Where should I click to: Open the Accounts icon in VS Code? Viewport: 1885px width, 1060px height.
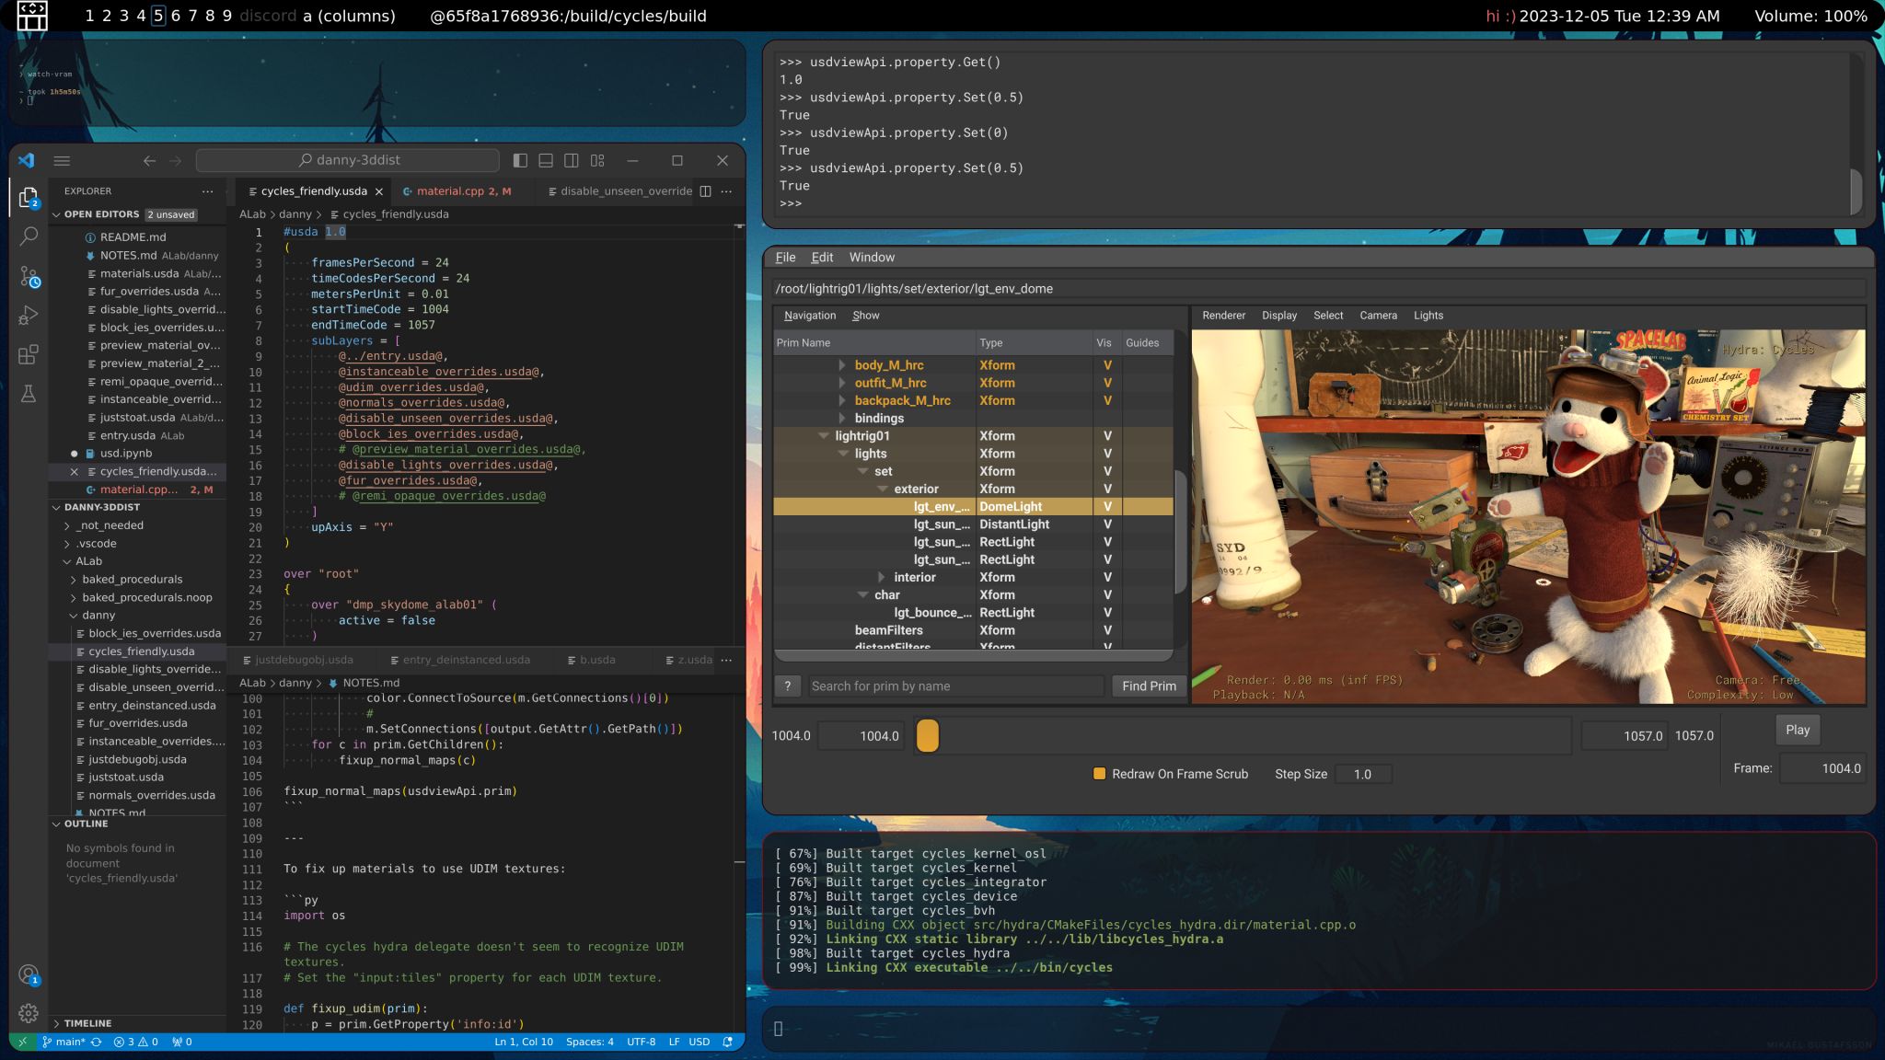(29, 975)
